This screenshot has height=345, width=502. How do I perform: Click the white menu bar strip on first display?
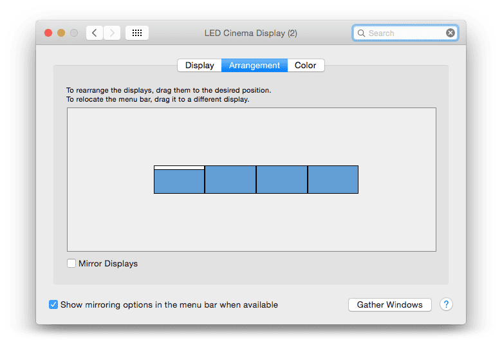click(x=179, y=167)
